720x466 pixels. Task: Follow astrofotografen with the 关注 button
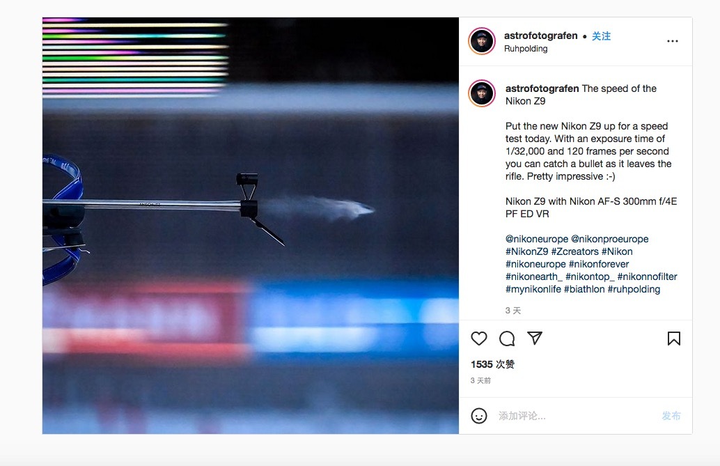click(601, 36)
